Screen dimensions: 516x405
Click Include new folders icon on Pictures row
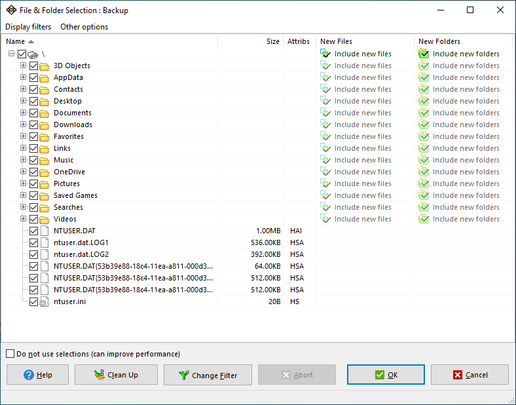[x=424, y=183]
